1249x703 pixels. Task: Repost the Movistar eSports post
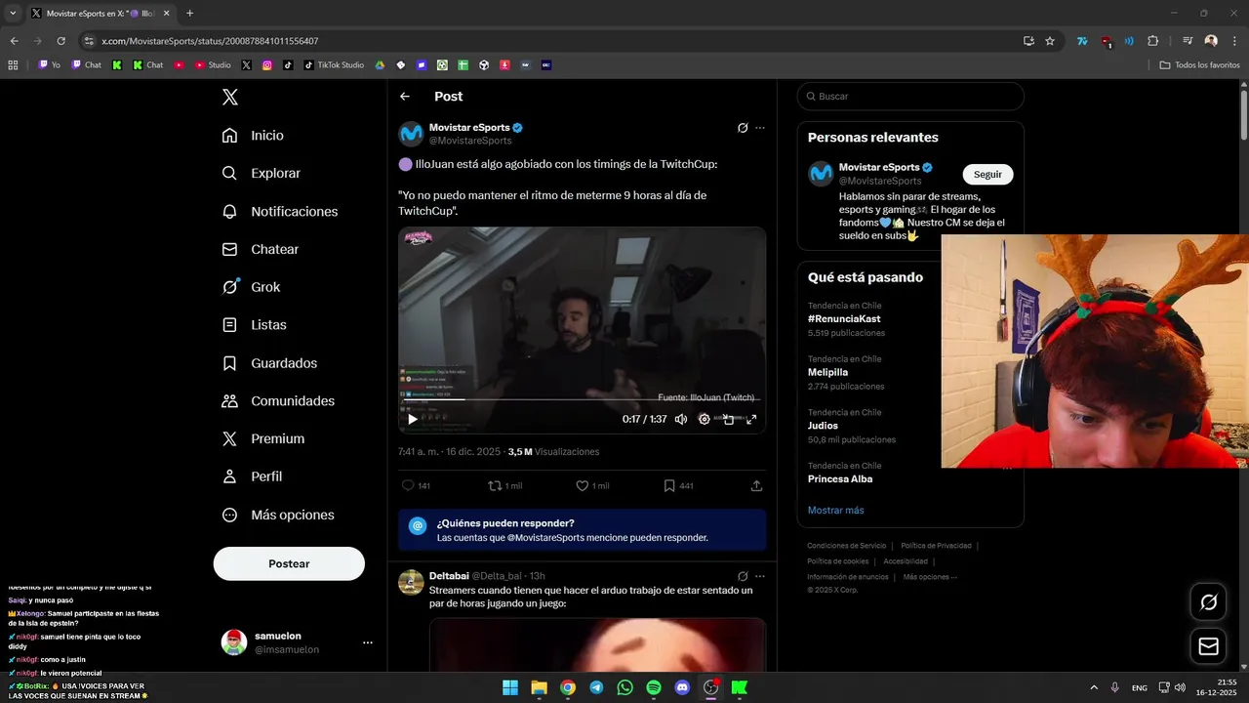(x=505, y=485)
